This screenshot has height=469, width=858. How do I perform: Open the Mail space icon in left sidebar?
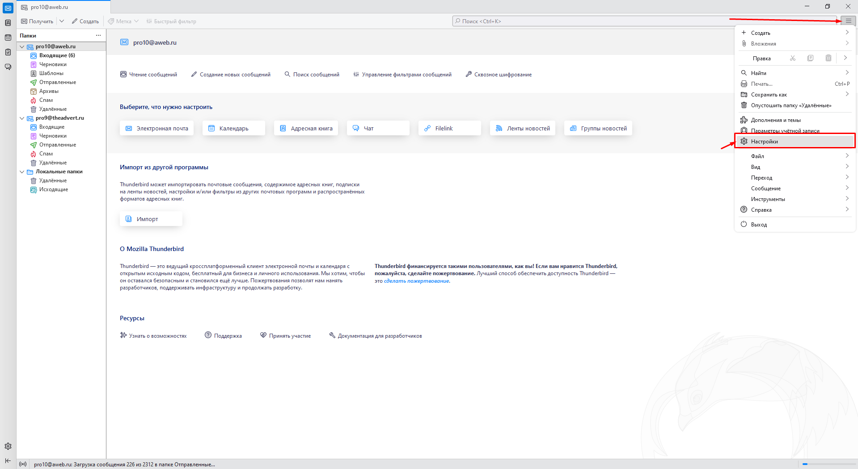[8, 8]
